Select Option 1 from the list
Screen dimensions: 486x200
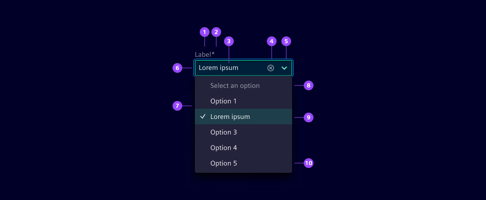coord(223,101)
